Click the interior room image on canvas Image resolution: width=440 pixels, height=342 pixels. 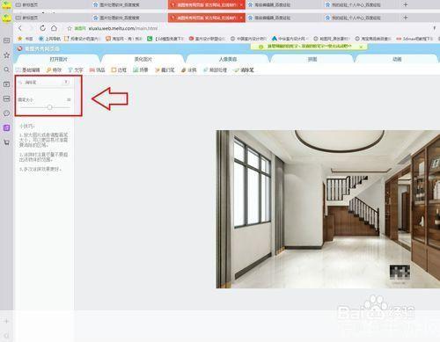pyautogui.click(x=328, y=209)
